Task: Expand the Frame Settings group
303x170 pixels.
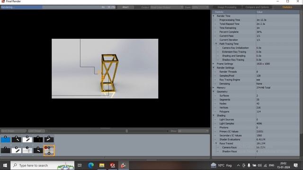Action: (x=214, y=64)
